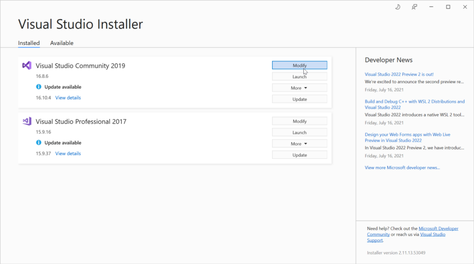Image resolution: width=474 pixels, height=264 pixels.
Task: Modify Visual Studio Community 2019
Action: [x=300, y=65]
